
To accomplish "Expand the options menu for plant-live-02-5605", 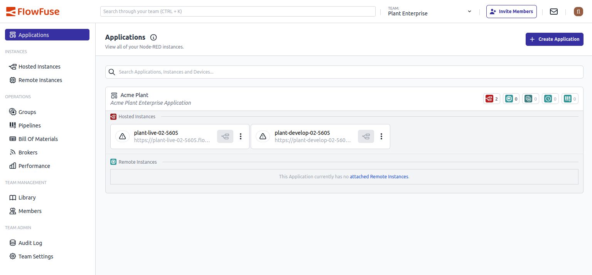I will (240, 136).
